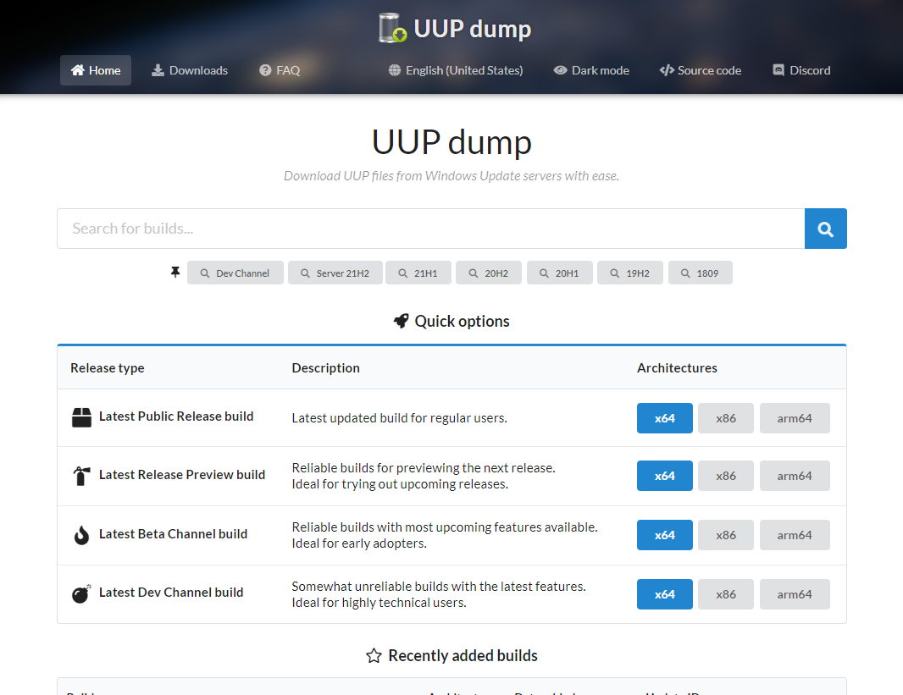Screen dimensions: 903x695
Task: Click the 'Latest Beta Channel build' label
Action: 174,534
